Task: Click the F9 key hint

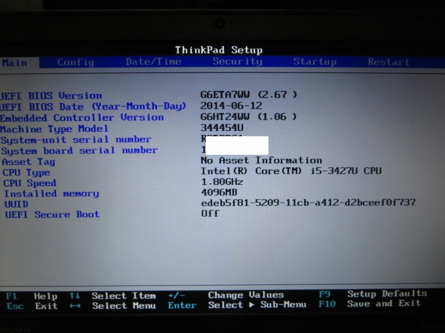Action: point(324,294)
